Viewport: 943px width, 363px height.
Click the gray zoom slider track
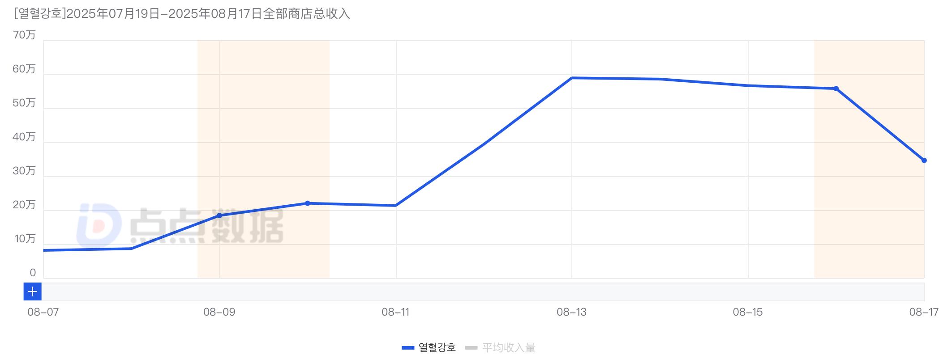pos(483,292)
